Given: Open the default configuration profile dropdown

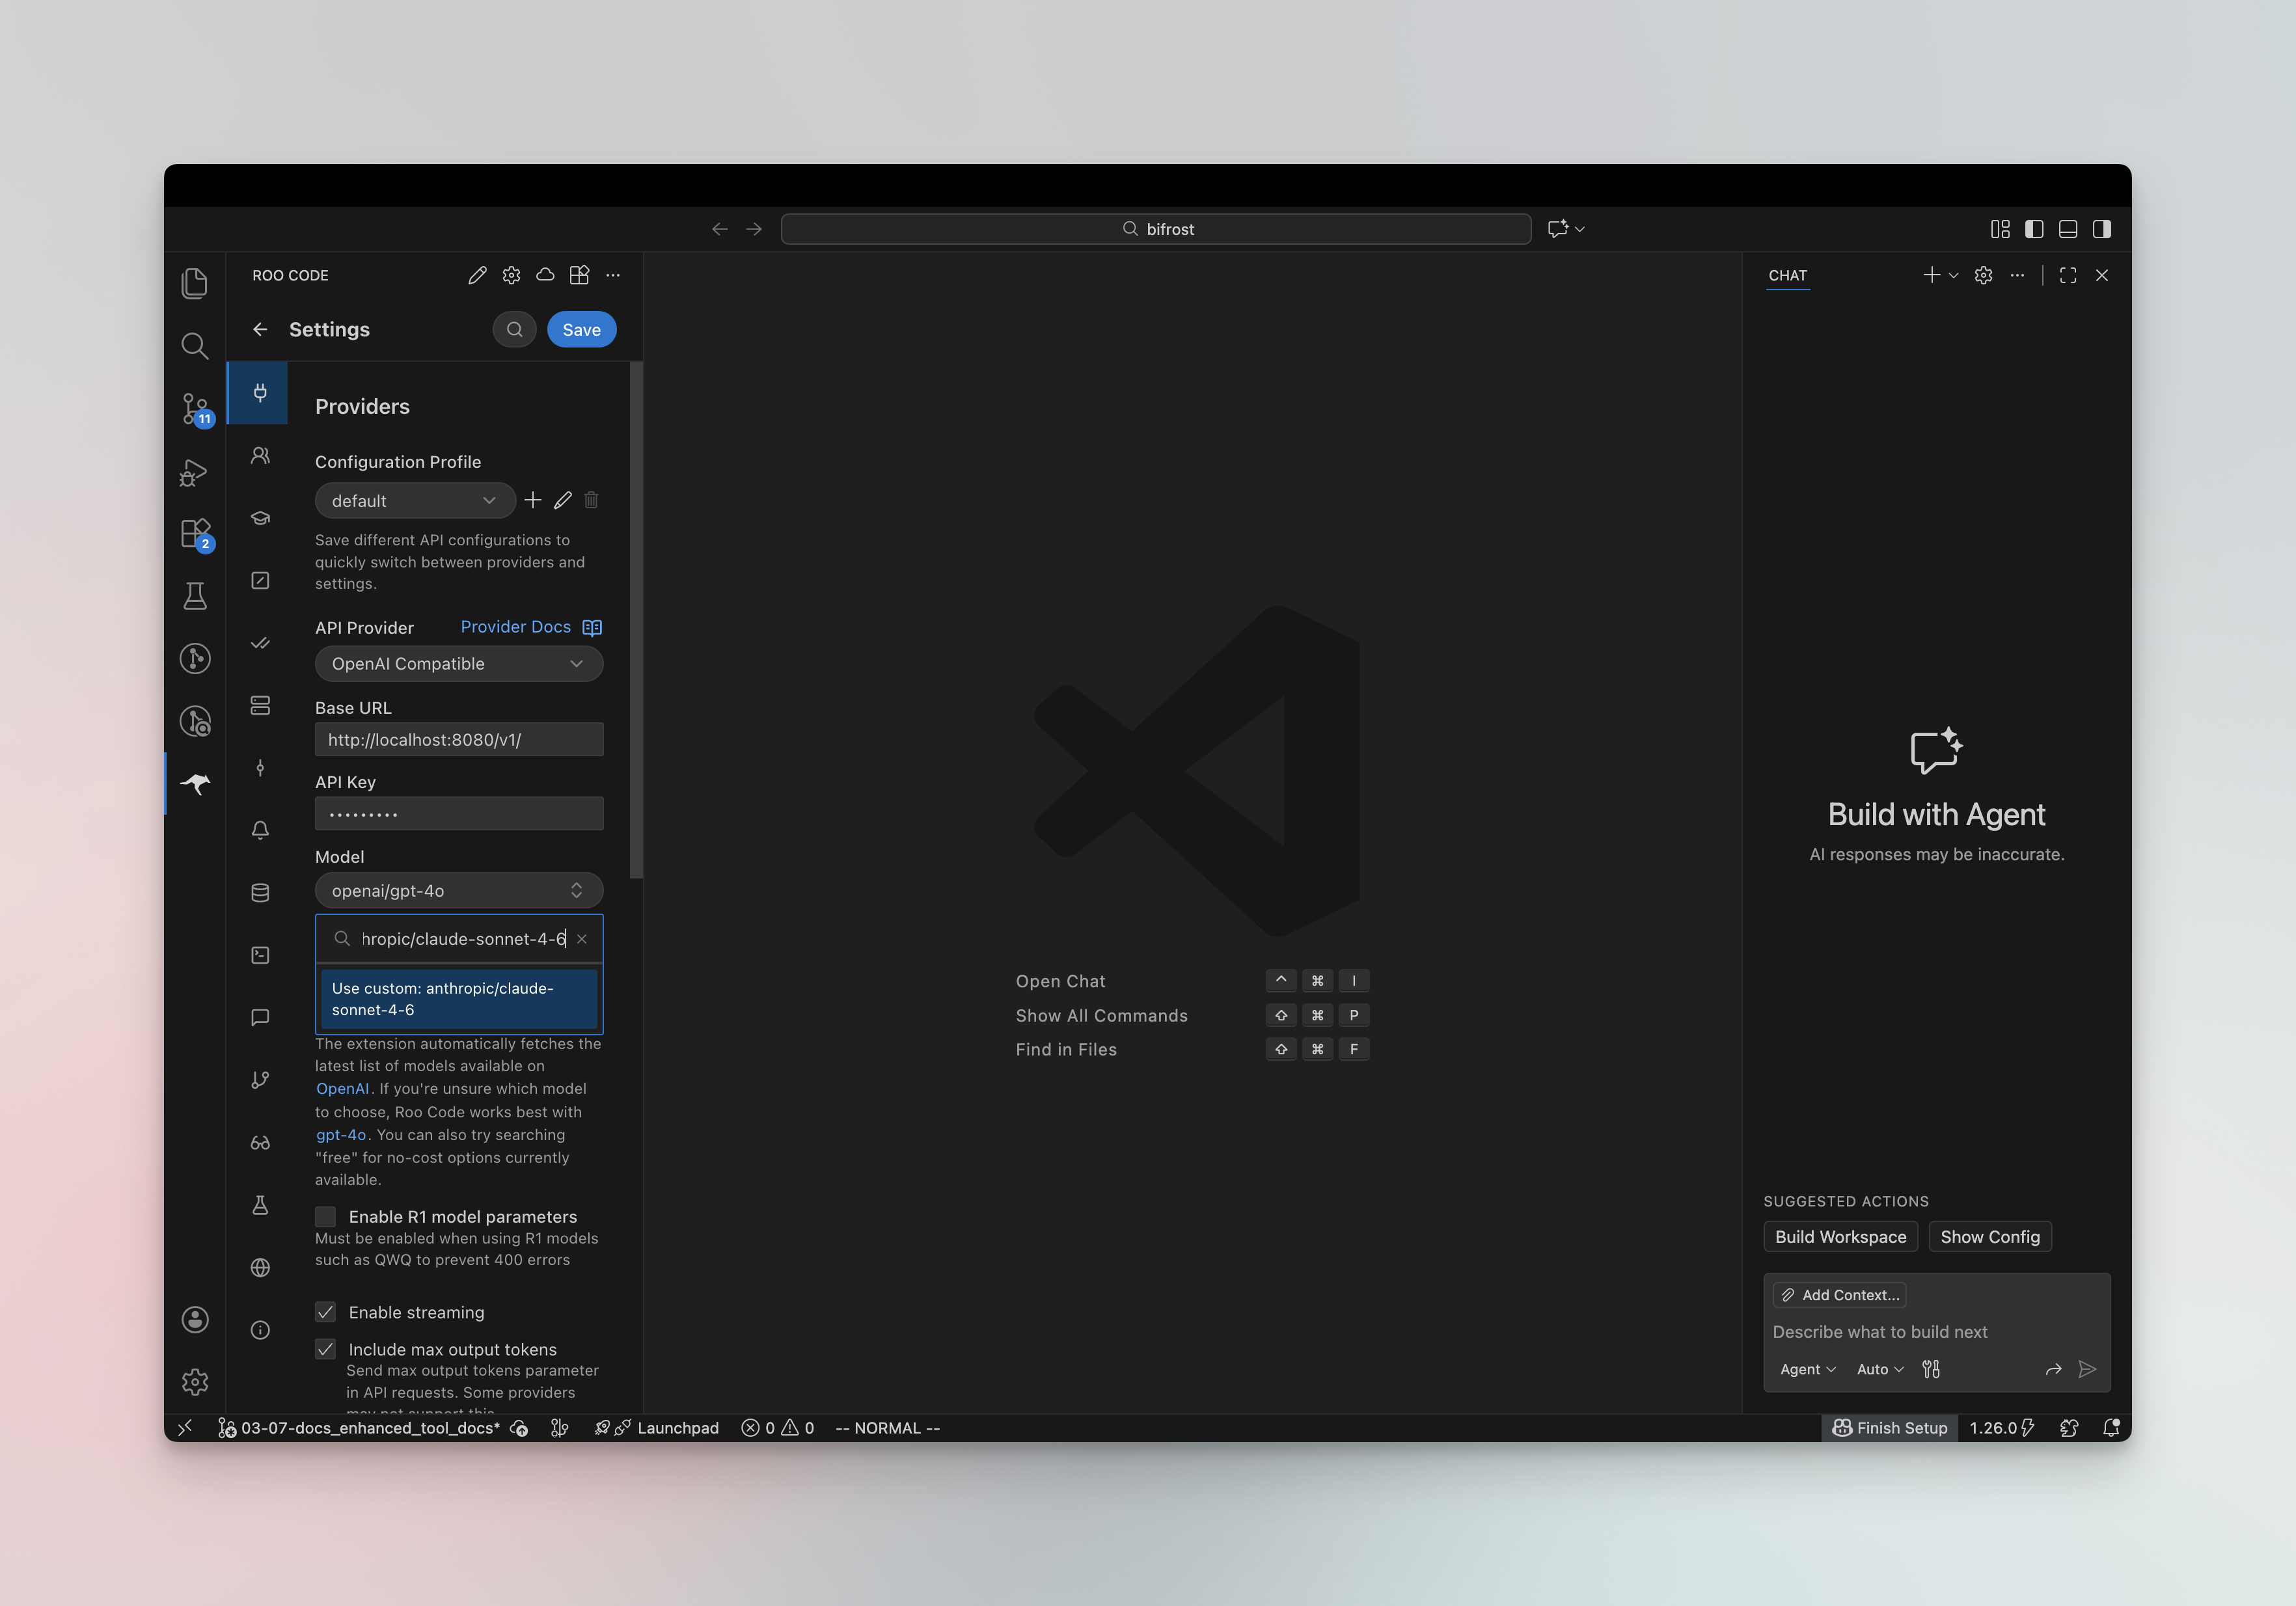Looking at the screenshot, I should pyautogui.click(x=414, y=501).
